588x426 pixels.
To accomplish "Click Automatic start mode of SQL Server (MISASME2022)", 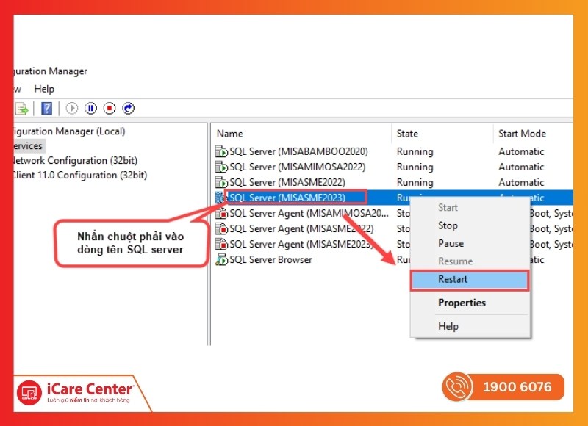I will pos(521,182).
